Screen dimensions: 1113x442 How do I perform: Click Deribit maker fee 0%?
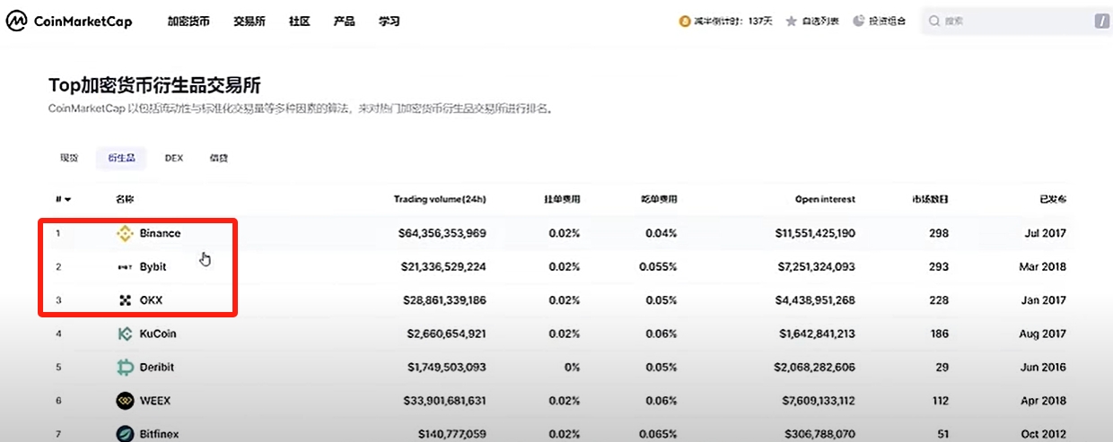(571, 368)
